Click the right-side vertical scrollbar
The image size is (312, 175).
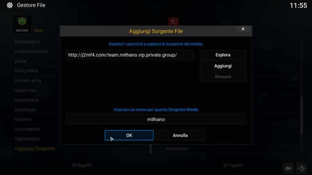pyautogui.click(x=302, y=115)
